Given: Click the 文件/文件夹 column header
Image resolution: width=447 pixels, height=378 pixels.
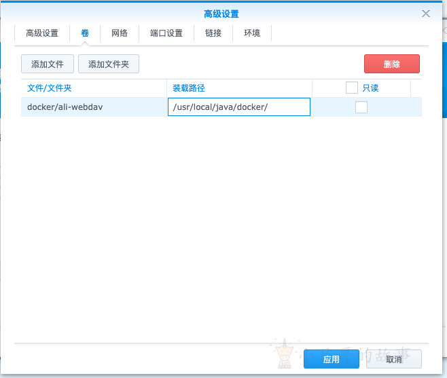Looking at the screenshot, I should (94, 88).
